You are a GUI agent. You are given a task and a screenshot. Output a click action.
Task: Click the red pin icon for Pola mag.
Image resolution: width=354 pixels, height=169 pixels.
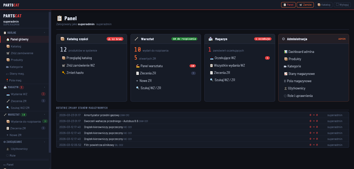coord(7,80)
